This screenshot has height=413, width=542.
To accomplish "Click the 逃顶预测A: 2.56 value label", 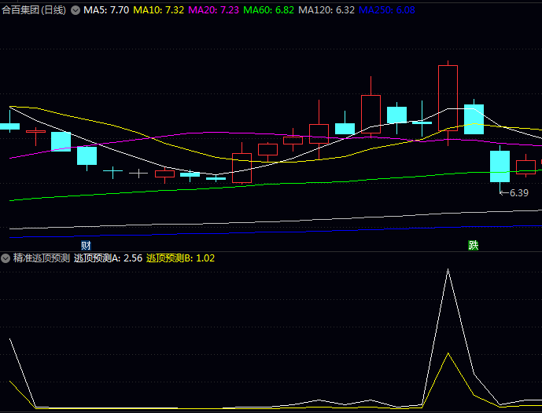I will click(x=108, y=258).
